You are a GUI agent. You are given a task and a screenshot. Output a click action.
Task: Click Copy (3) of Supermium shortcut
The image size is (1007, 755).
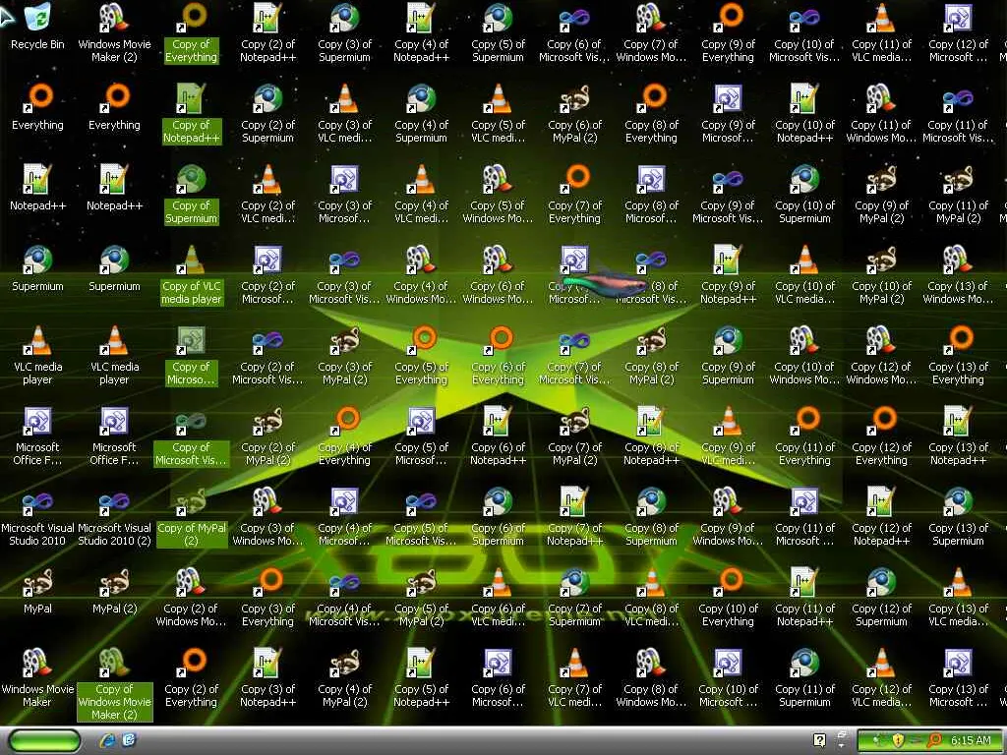[x=345, y=33]
